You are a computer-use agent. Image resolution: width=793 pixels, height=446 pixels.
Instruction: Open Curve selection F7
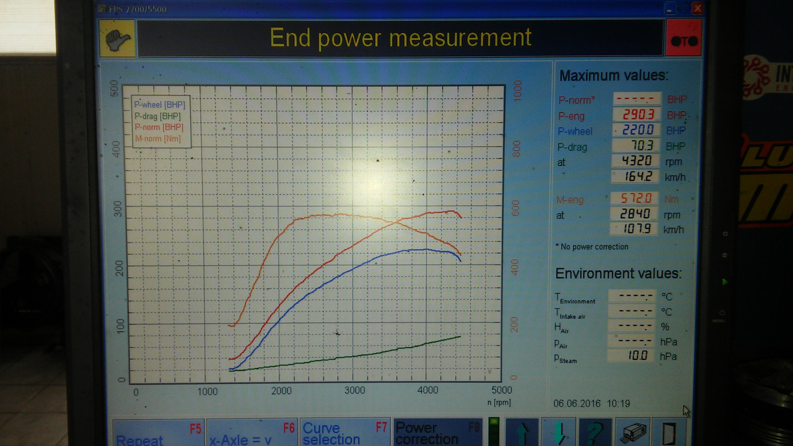click(345, 432)
